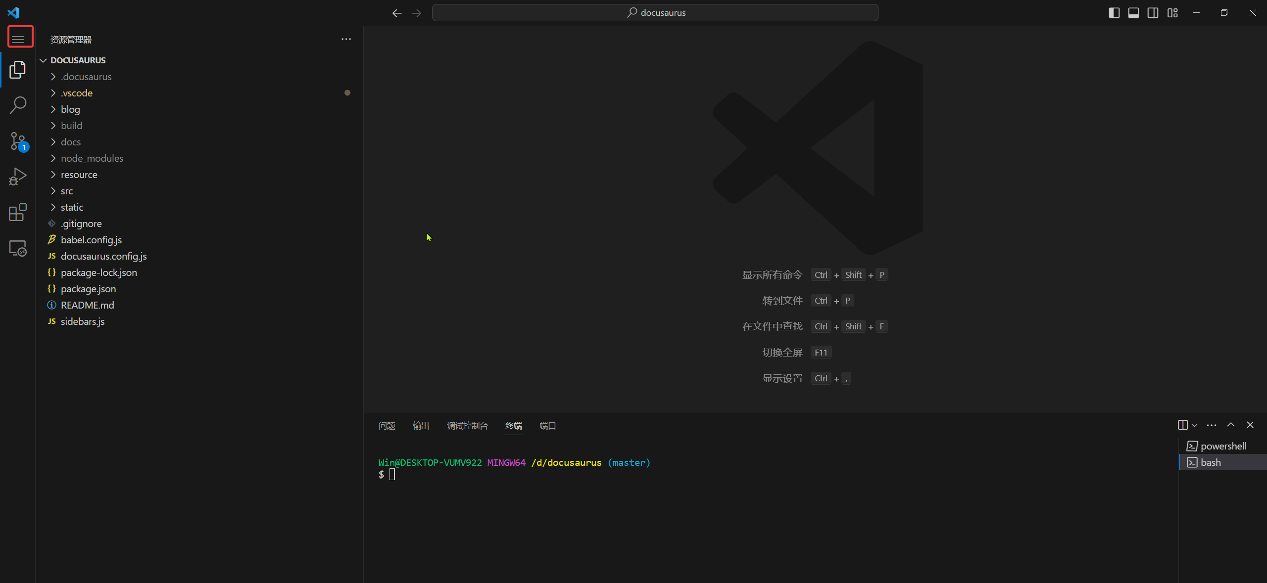Switch to the 终端 (Terminal) tab

coord(514,426)
